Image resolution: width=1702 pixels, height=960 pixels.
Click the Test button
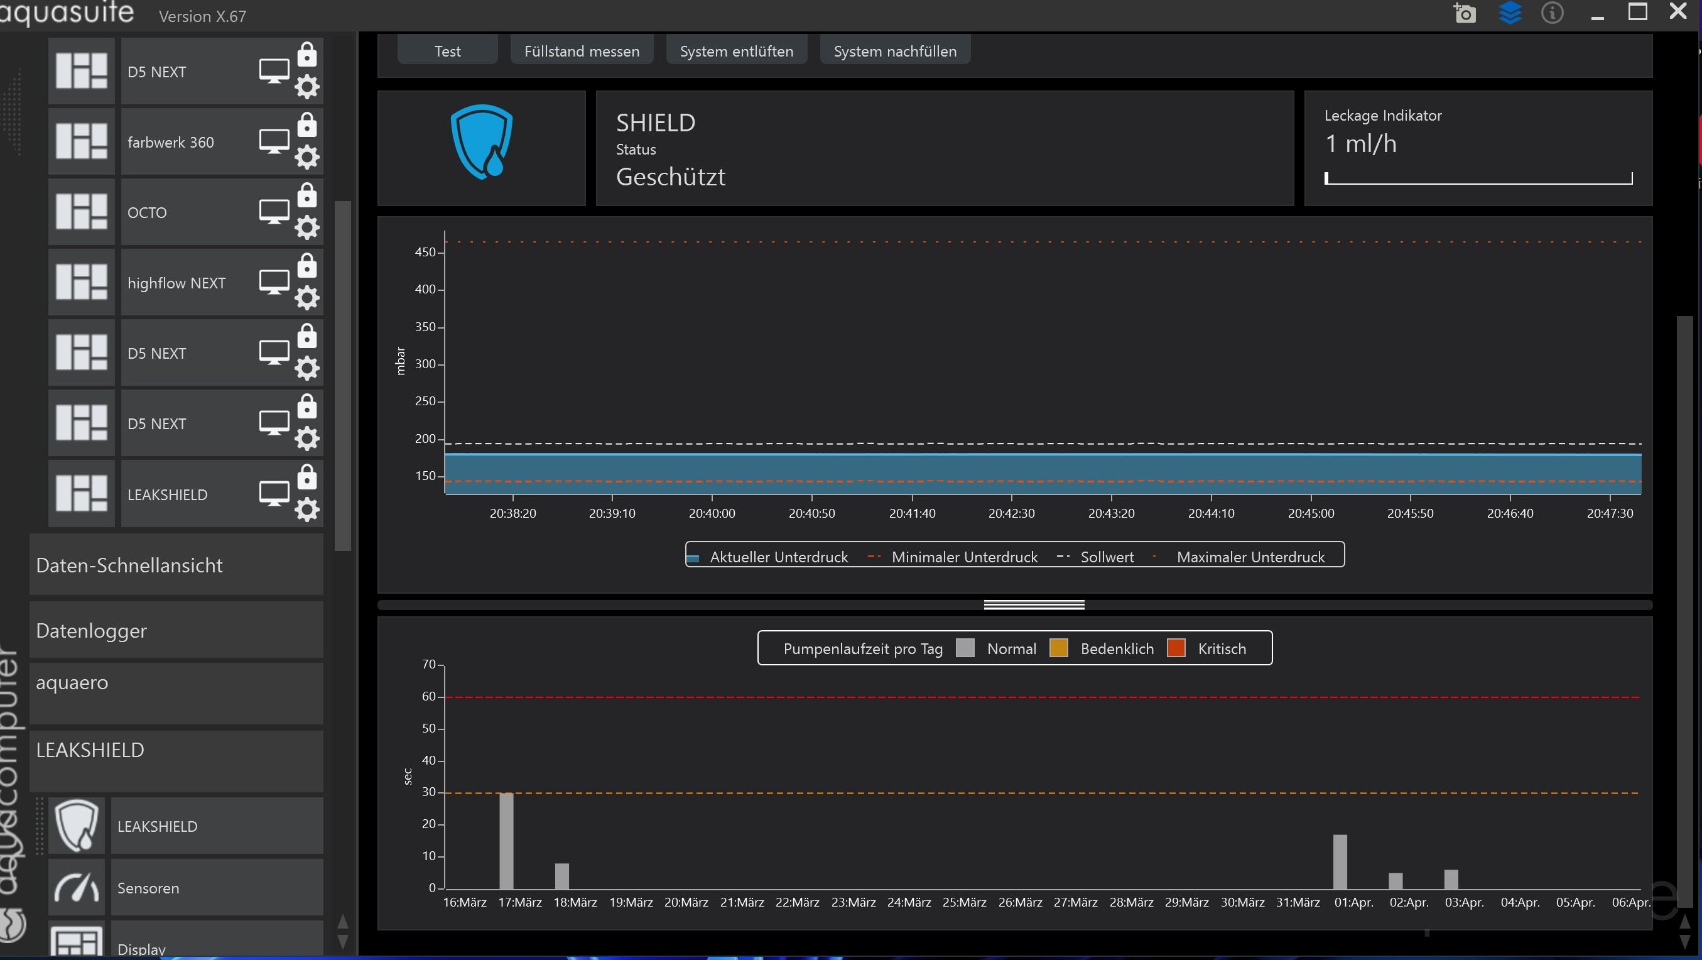447,51
